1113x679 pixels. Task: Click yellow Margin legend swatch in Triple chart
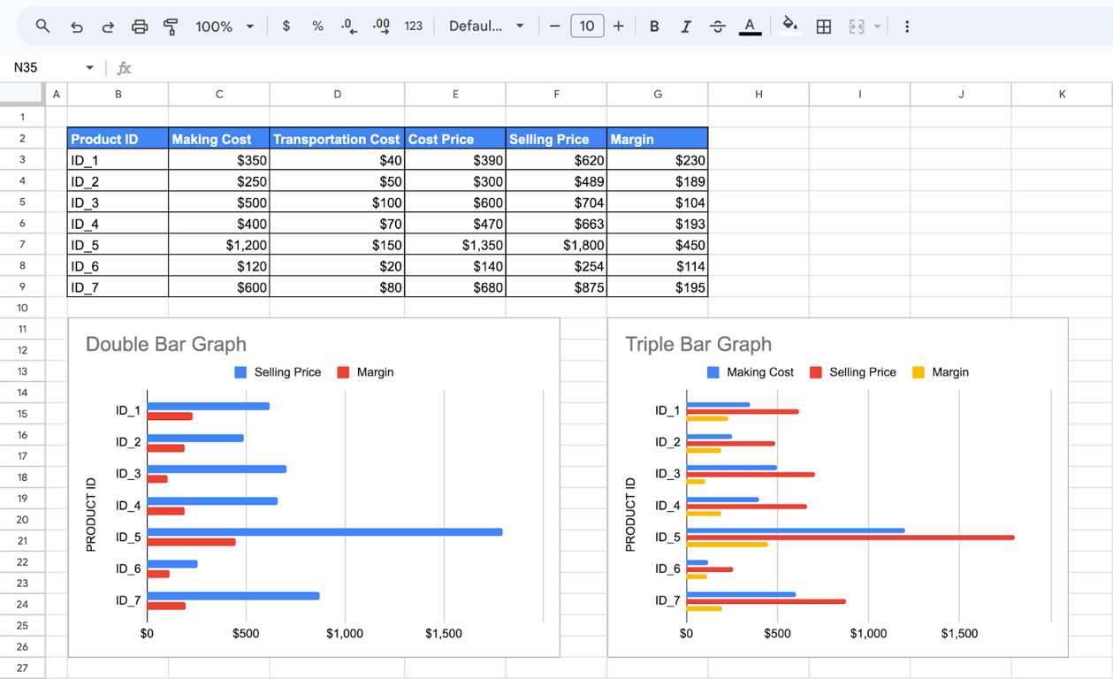tap(918, 372)
